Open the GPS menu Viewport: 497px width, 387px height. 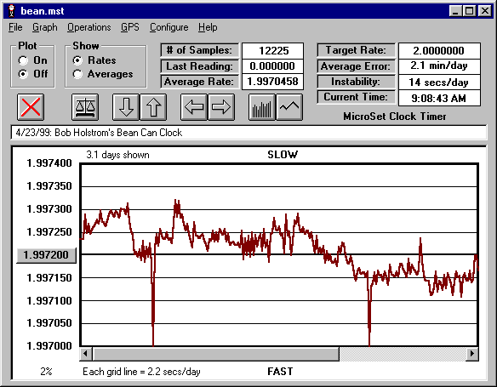pos(130,27)
